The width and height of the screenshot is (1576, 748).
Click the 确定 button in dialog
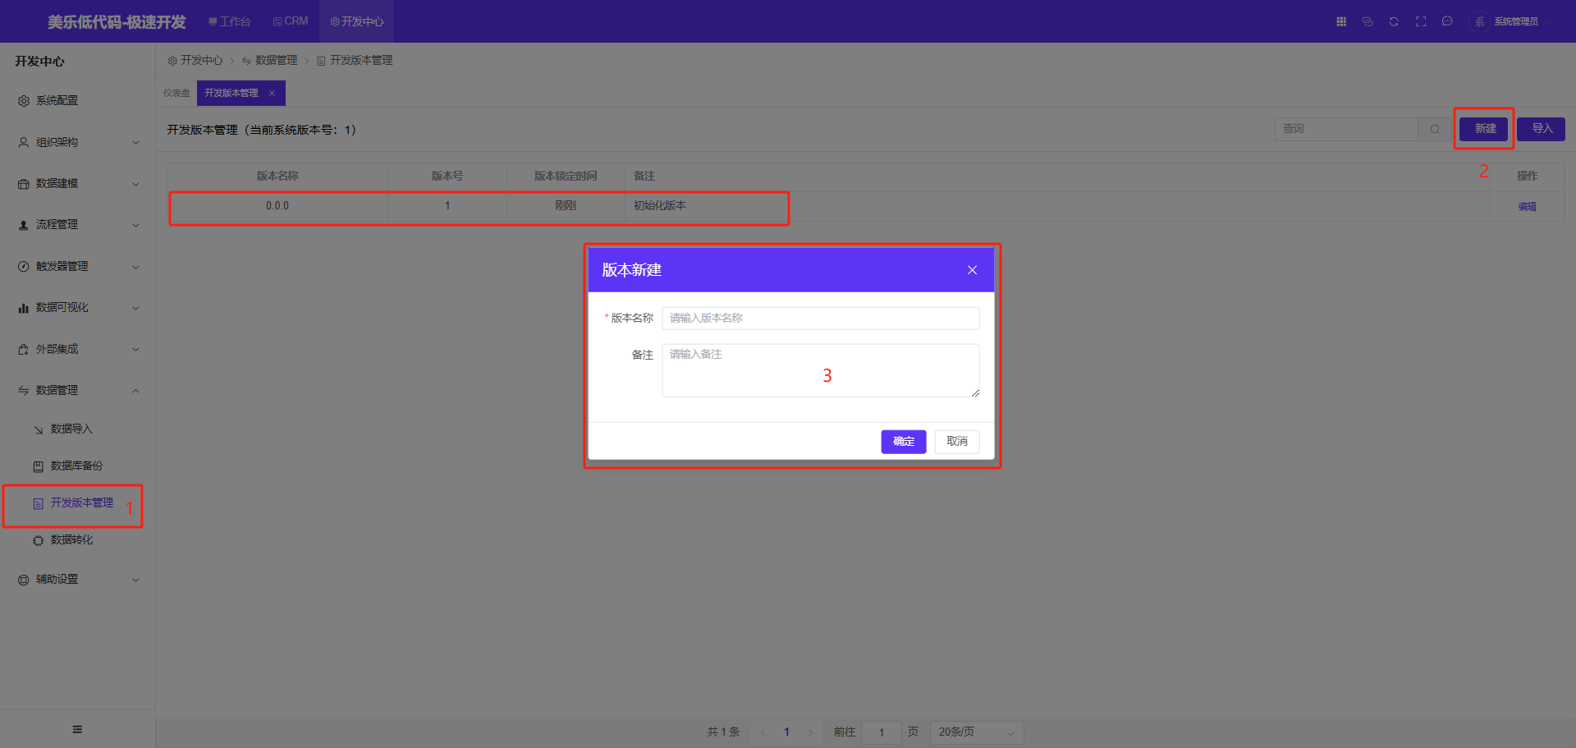(903, 442)
